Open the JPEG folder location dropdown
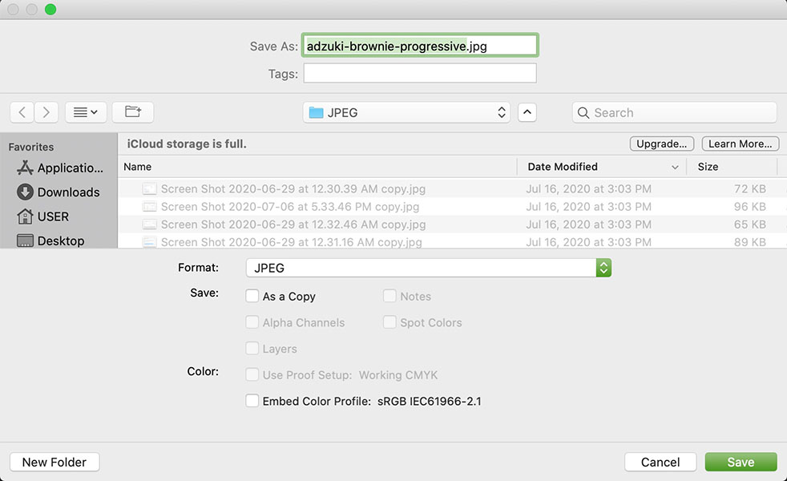 406,113
